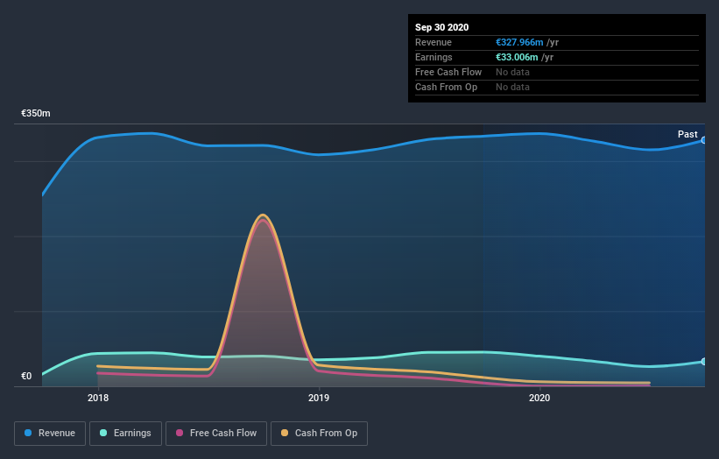The width and height of the screenshot is (719, 459).
Task: Click the Cash From Op row in tooltip
Action: click(557, 87)
